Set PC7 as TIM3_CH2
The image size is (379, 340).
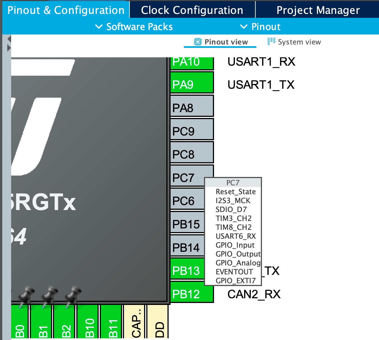coord(234,218)
